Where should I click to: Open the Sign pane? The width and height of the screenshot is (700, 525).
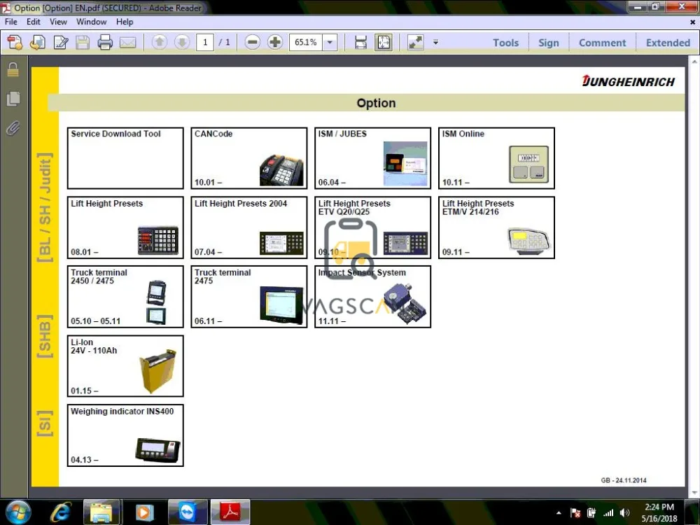pyautogui.click(x=548, y=43)
